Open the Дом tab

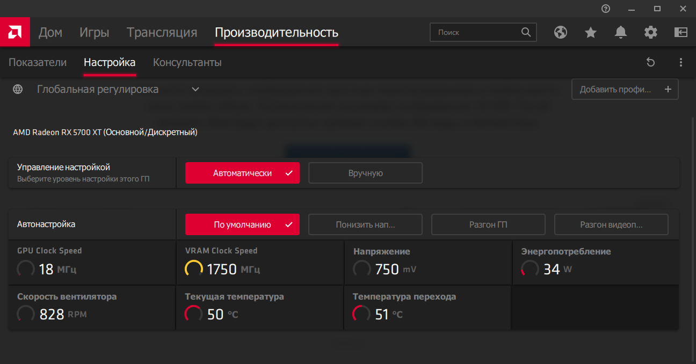pos(50,32)
